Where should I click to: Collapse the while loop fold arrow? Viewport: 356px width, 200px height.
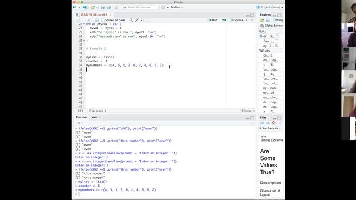pos(84,24)
